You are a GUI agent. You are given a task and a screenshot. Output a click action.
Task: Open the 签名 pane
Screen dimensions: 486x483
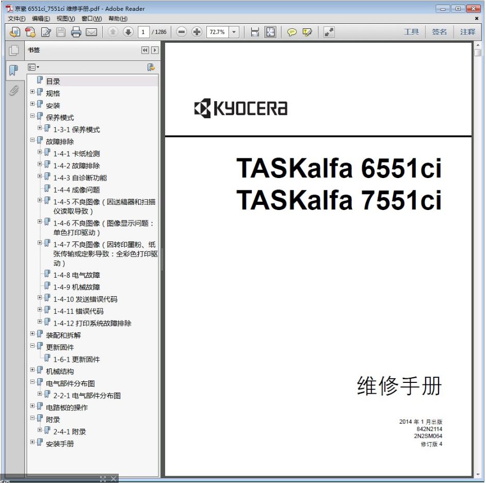pyautogui.click(x=439, y=32)
